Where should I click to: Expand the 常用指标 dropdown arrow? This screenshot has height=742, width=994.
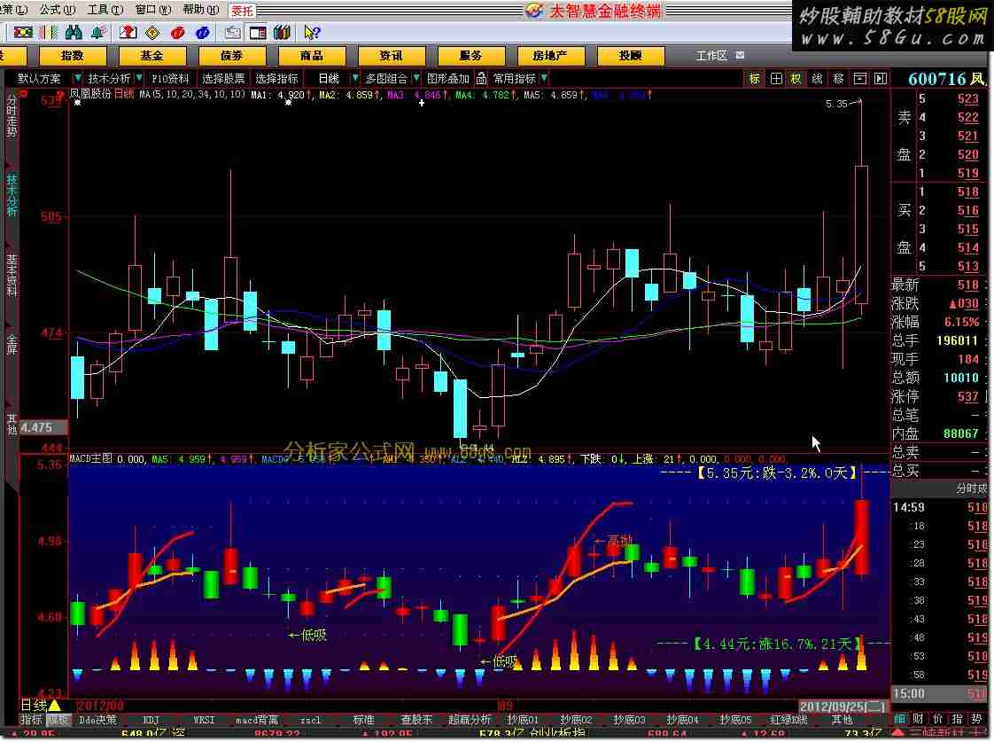coord(544,78)
